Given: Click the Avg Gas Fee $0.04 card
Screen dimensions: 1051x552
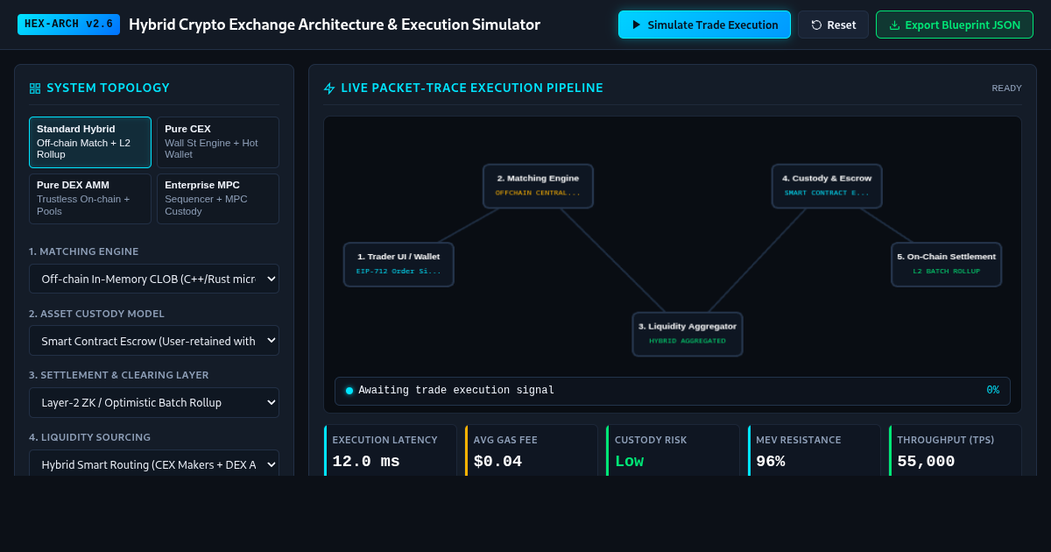Looking at the screenshot, I should coord(532,450).
